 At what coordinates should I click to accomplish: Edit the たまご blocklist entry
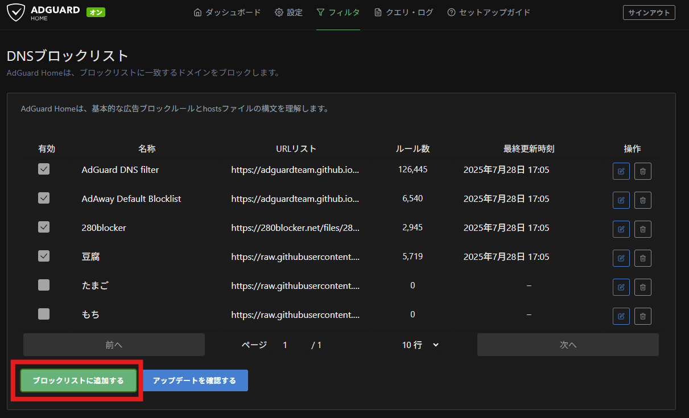click(621, 287)
